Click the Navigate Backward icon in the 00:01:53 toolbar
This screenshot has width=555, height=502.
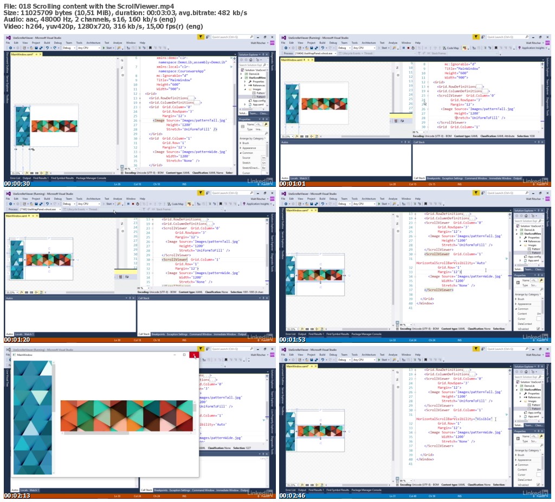point(286,204)
